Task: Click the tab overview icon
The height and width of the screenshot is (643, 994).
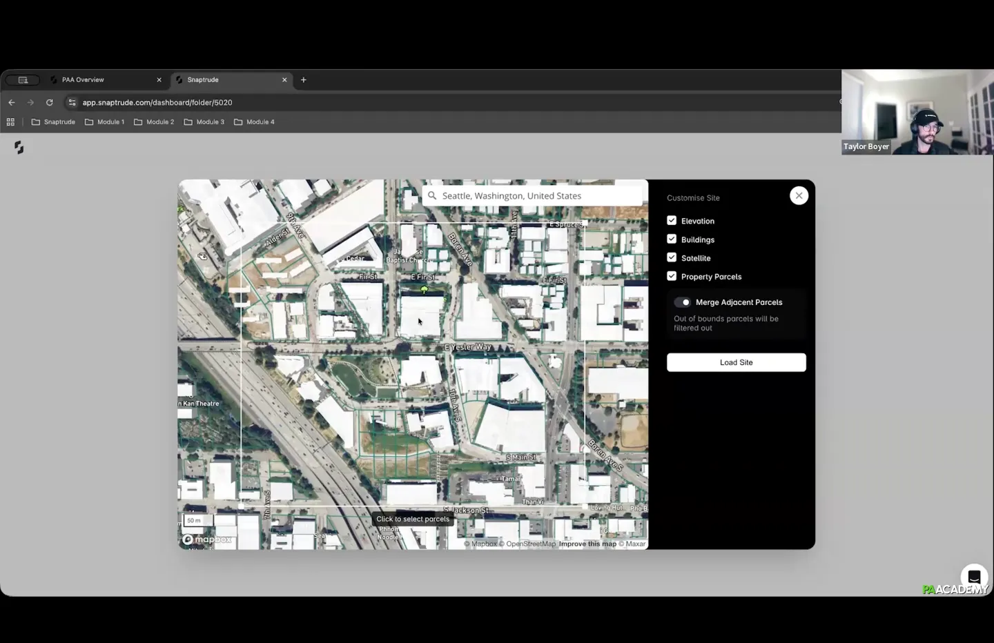Action: point(23,80)
